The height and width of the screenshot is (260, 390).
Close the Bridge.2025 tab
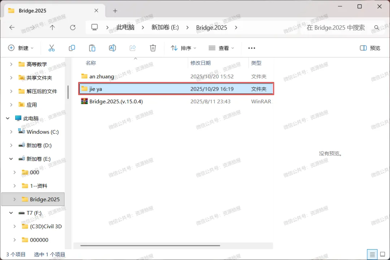click(x=96, y=10)
